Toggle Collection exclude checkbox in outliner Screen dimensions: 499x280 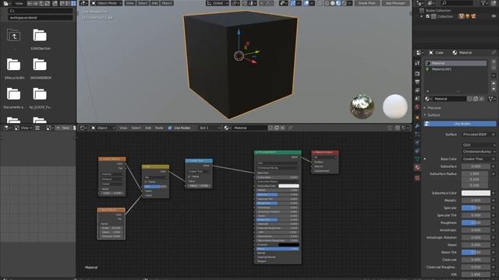point(428,16)
